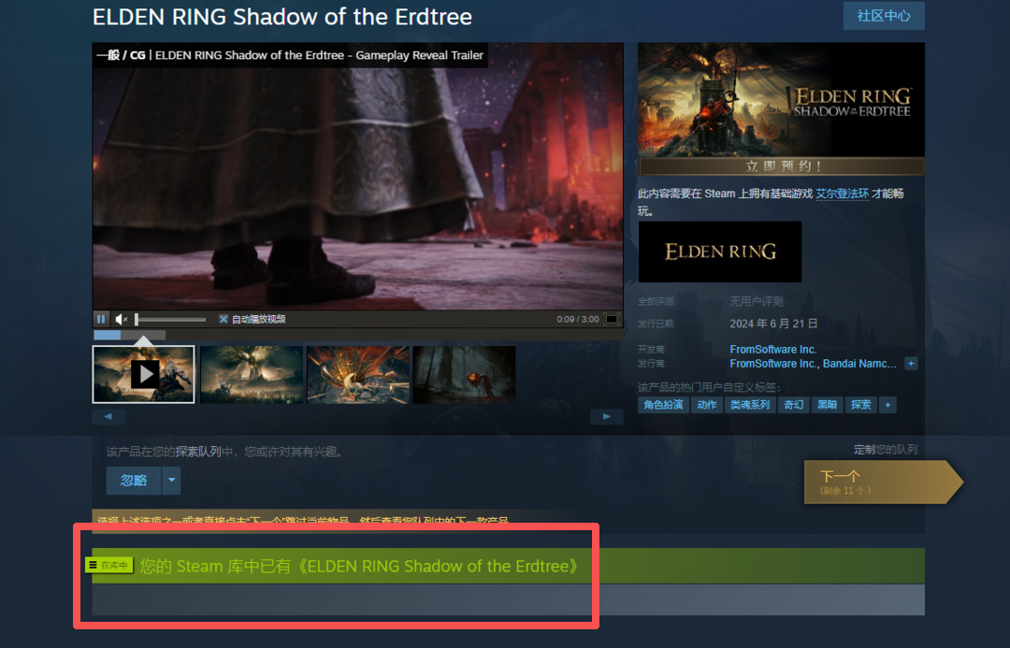
Task: Click the left arrow of the thumbnail strip
Action: (108, 417)
